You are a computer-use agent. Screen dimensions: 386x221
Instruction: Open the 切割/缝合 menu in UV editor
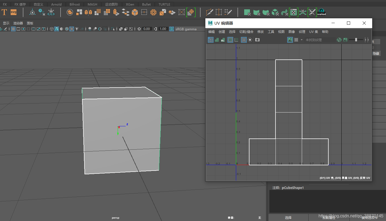click(x=246, y=32)
